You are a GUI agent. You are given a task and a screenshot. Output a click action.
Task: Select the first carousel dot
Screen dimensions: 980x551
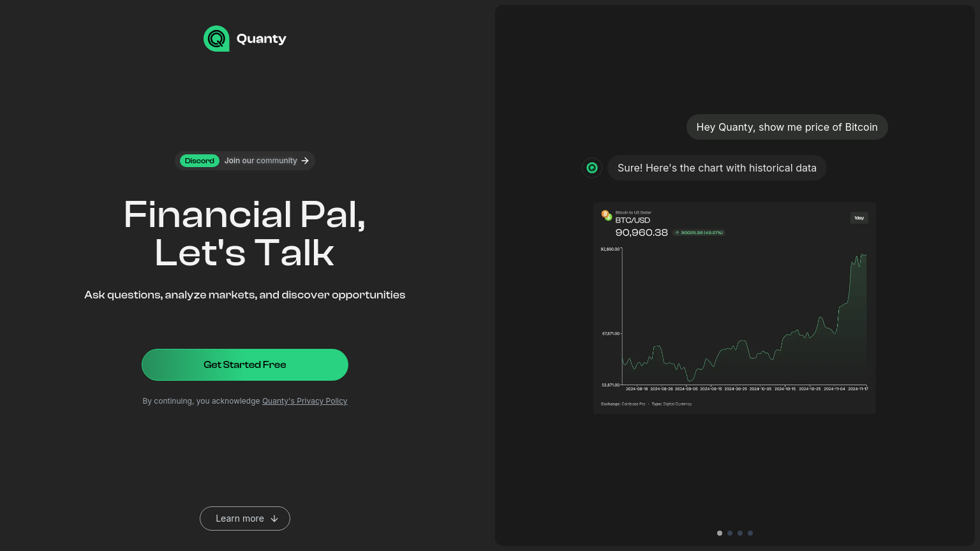click(x=720, y=533)
